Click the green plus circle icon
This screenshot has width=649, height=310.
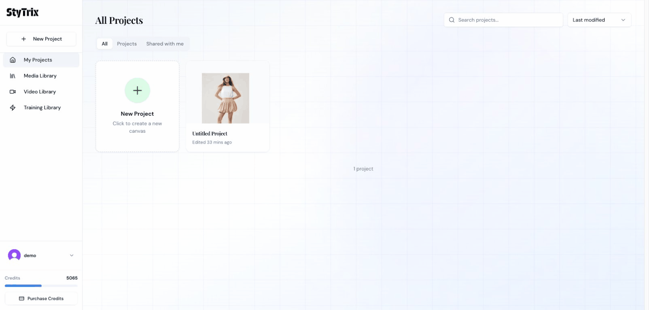pyautogui.click(x=137, y=90)
